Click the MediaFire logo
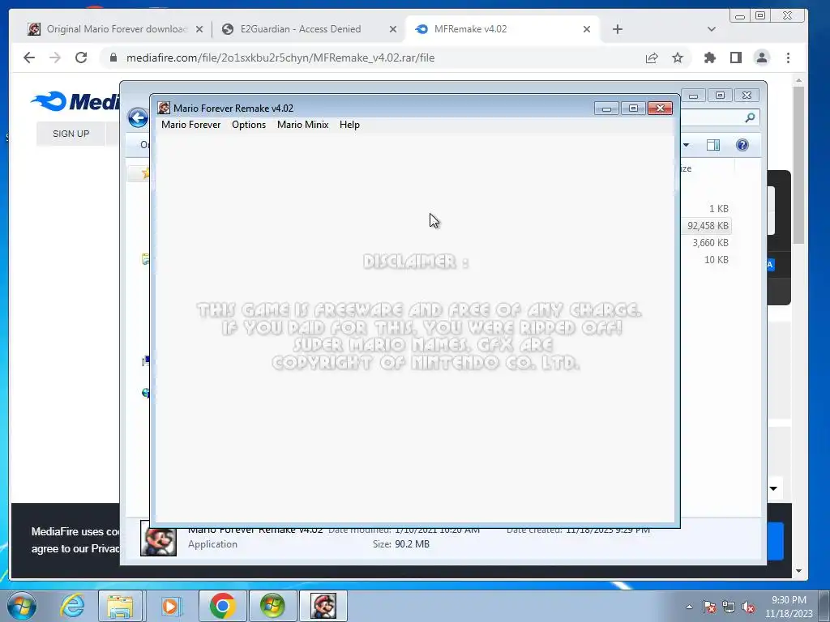Image resolution: width=830 pixels, height=622 pixels. pos(75,101)
